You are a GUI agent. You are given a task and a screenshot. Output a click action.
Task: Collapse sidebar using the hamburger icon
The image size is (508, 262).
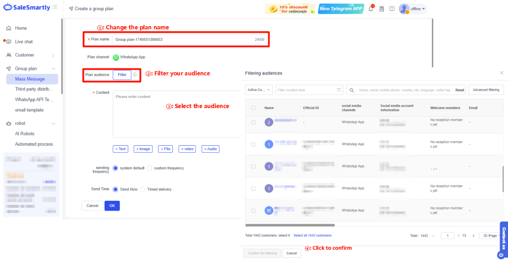point(55,7)
